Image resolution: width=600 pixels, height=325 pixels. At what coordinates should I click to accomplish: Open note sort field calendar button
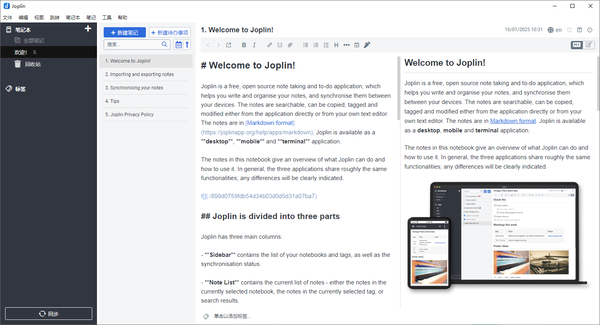[x=179, y=45]
